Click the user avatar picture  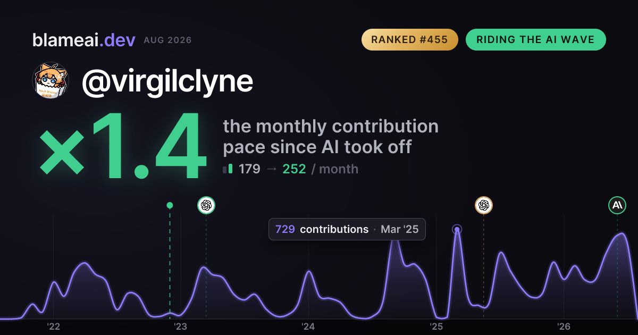coord(51,81)
